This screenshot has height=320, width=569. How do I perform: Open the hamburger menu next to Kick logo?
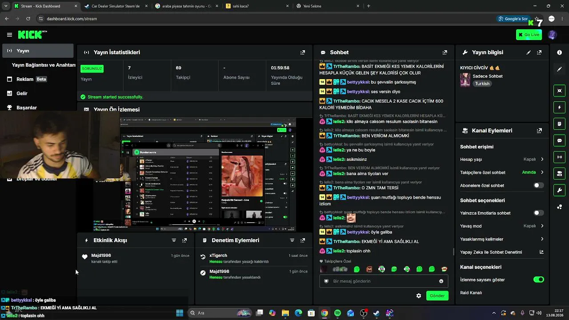click(9, 35)
